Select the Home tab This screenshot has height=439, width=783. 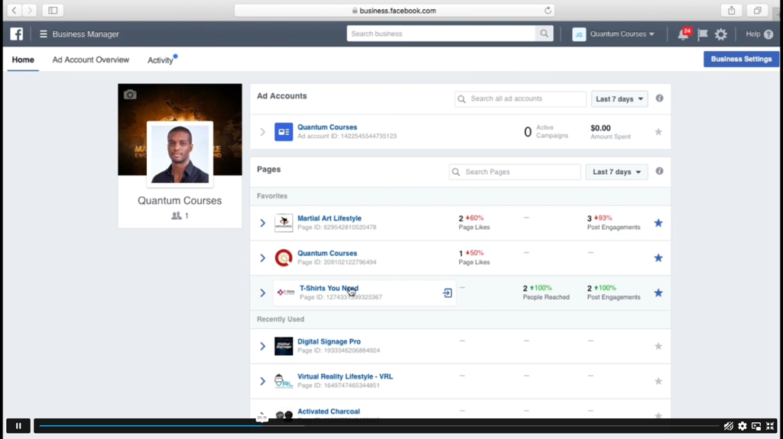[23, 60]
